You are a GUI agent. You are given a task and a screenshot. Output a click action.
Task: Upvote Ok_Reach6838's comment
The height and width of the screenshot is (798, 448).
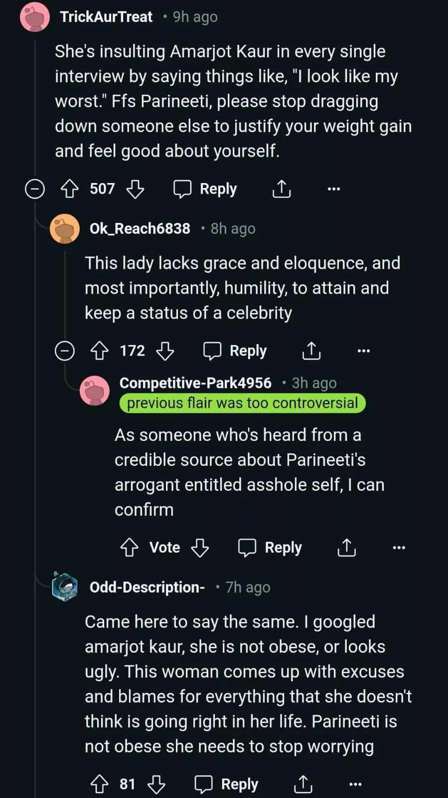coord(100,351)
